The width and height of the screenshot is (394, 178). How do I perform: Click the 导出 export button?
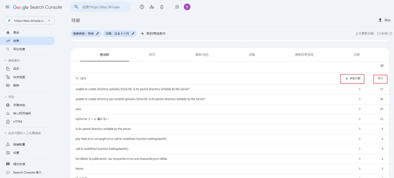tap(384, 20)
